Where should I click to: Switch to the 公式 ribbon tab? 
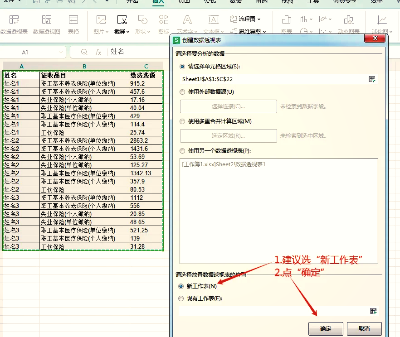click(210, 1)
